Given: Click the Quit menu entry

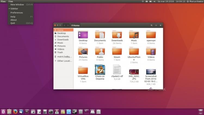Looking at the screenshot, I should (13, 23).
